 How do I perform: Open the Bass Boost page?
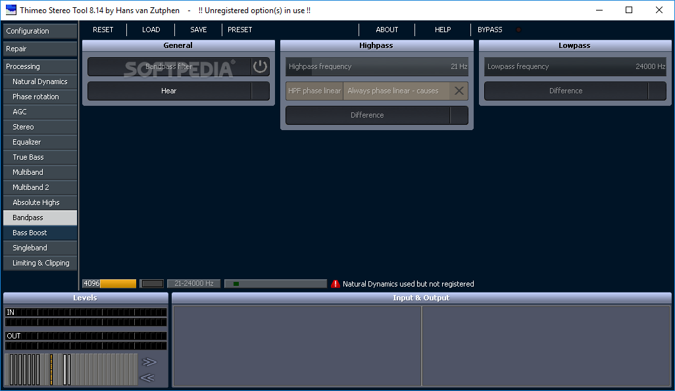pos(40,233)
